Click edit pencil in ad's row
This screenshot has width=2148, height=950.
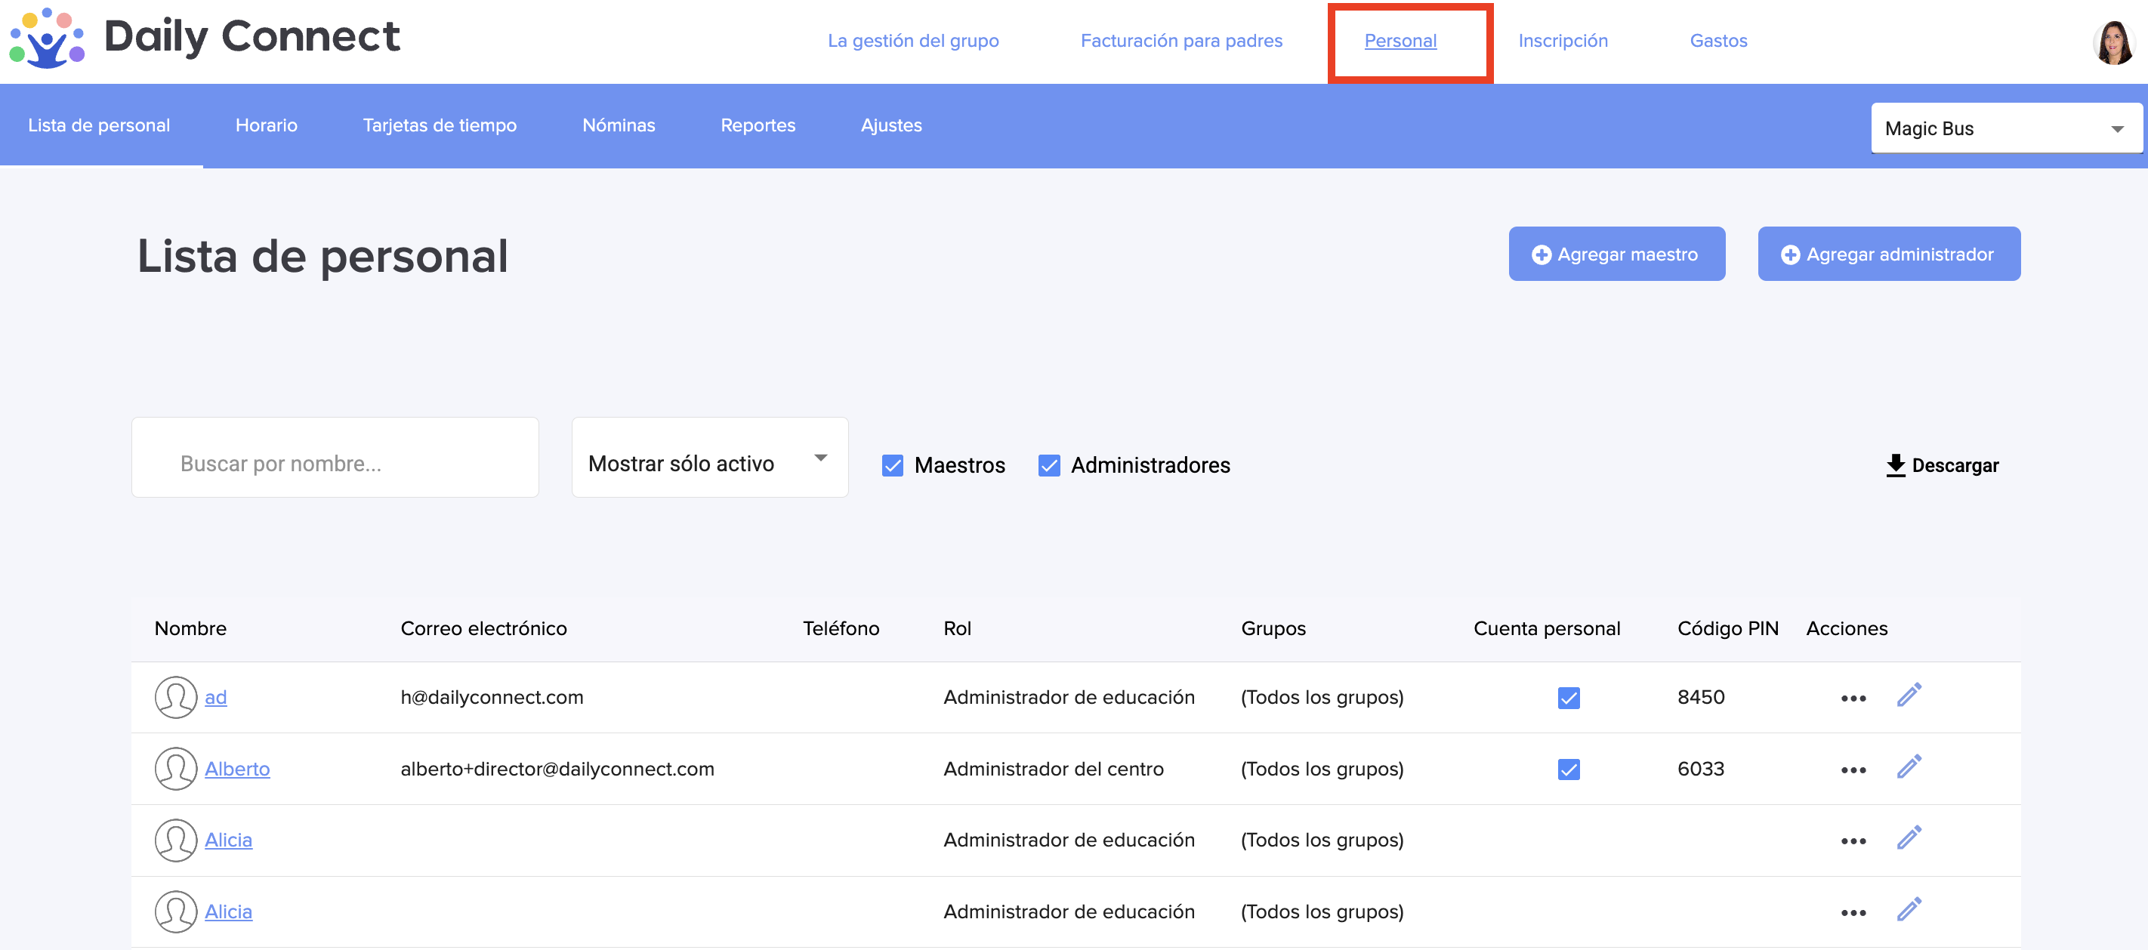tap(1909, 695)
